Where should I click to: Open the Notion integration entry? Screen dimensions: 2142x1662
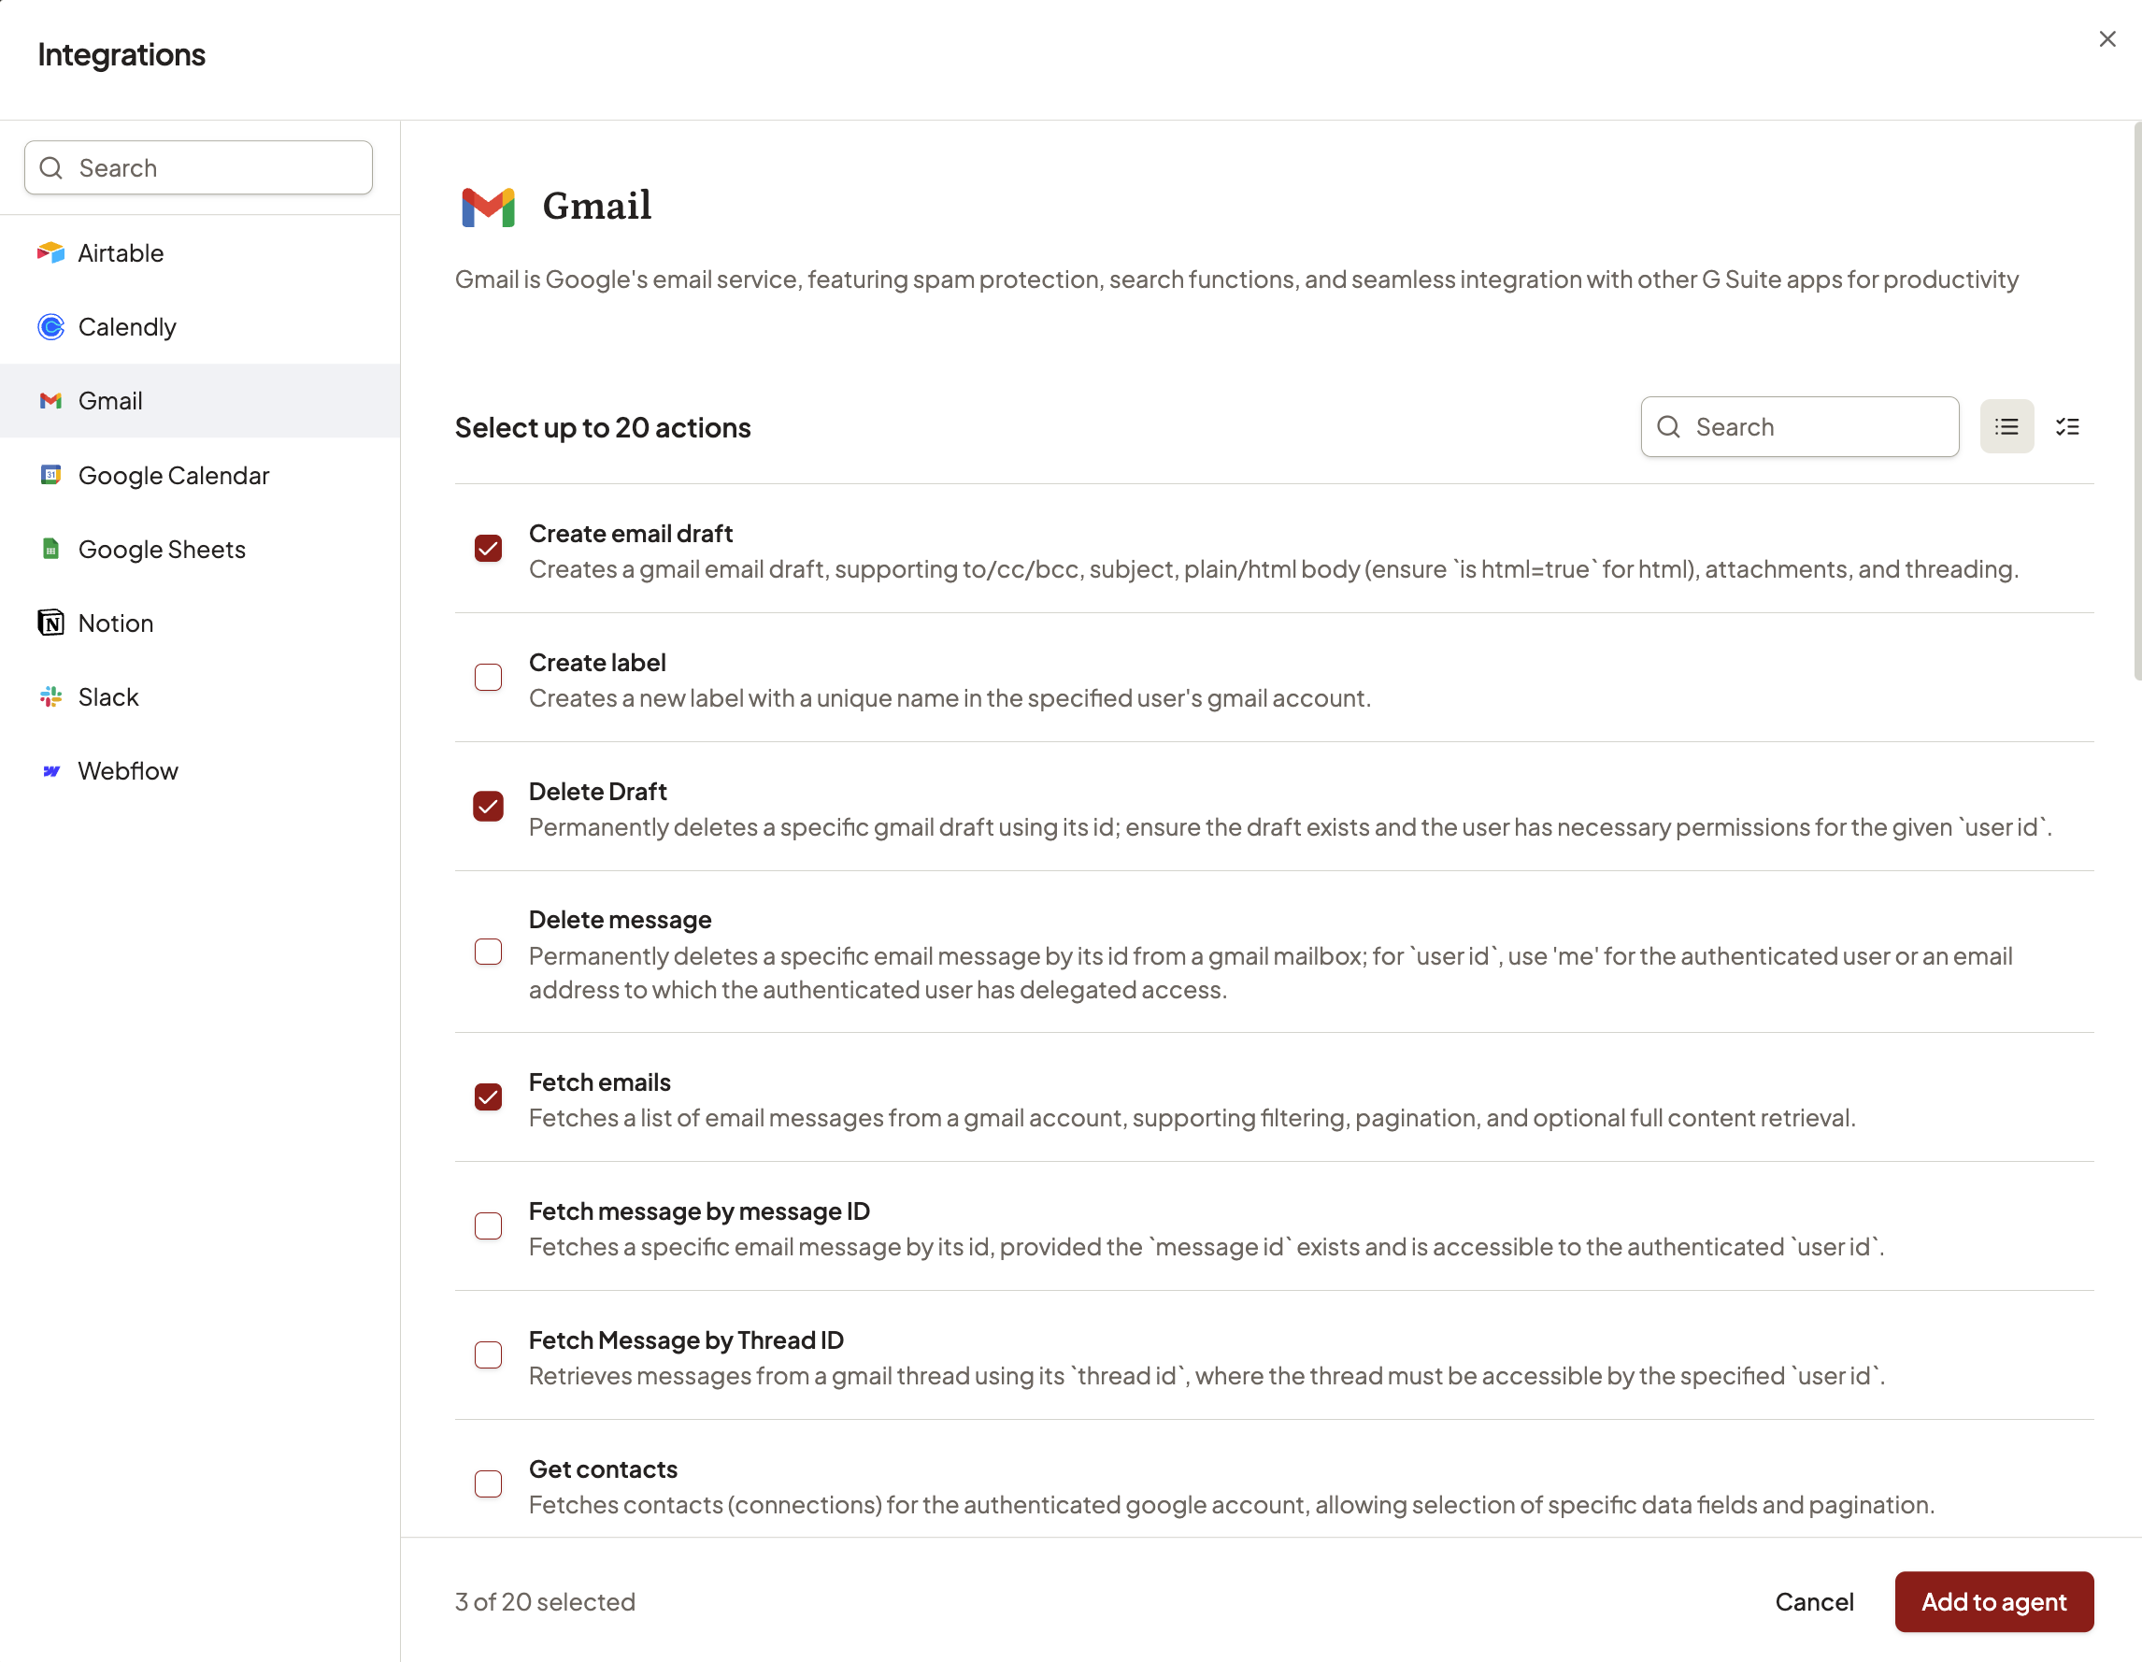point(116,623)
